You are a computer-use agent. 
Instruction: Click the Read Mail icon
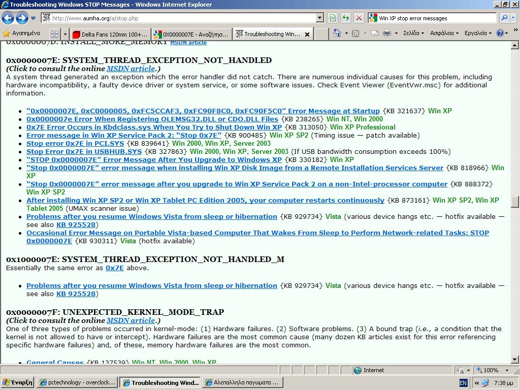point(375,33)
